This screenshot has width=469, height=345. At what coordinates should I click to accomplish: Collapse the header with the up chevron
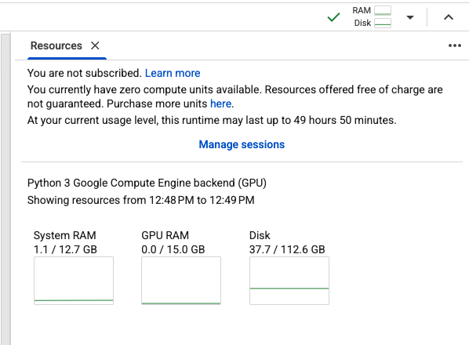pyautogui.click(x=449, y=17)
